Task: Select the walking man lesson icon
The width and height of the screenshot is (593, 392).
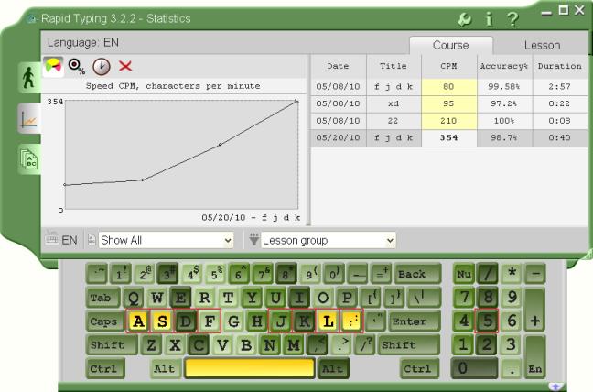Action: point(29,78)
